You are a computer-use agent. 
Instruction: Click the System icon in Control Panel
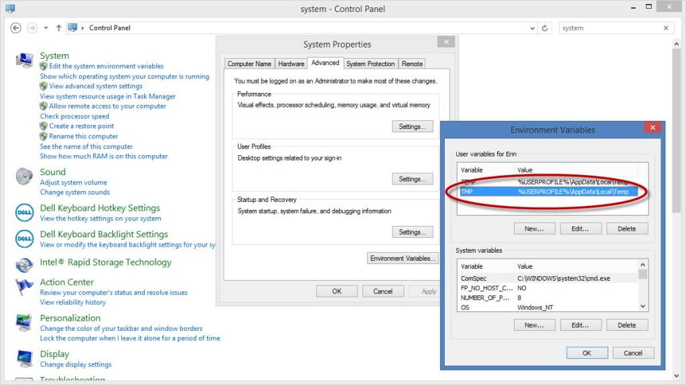[x=24, y=59]
